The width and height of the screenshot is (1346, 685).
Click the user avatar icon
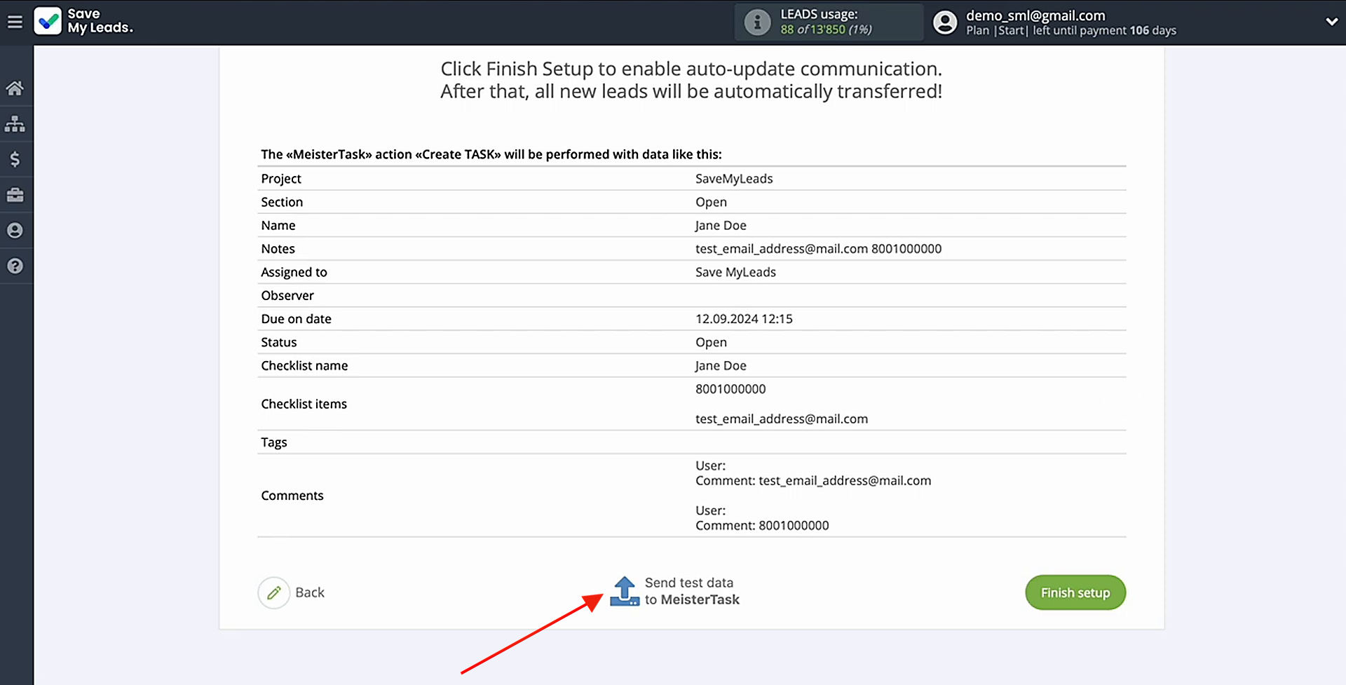[945, 22]
